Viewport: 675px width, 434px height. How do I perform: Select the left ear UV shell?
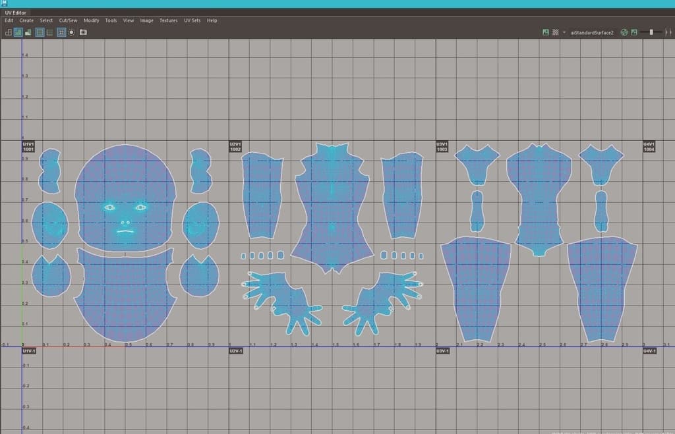pos(49,225)
